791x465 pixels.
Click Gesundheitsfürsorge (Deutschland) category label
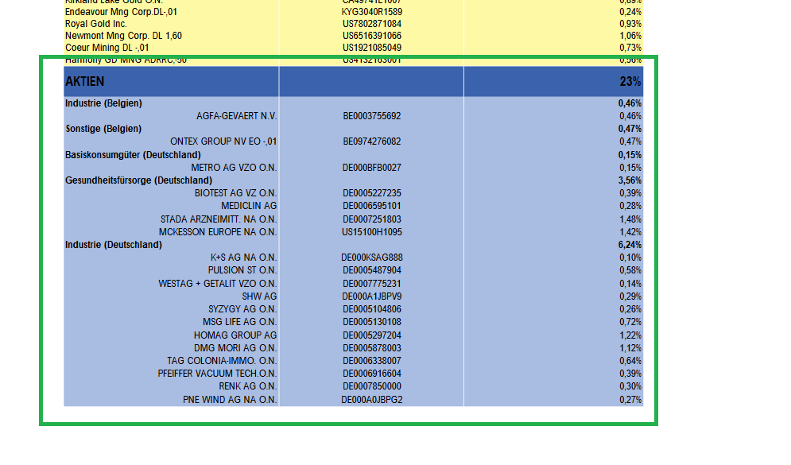tap(139, 180)
